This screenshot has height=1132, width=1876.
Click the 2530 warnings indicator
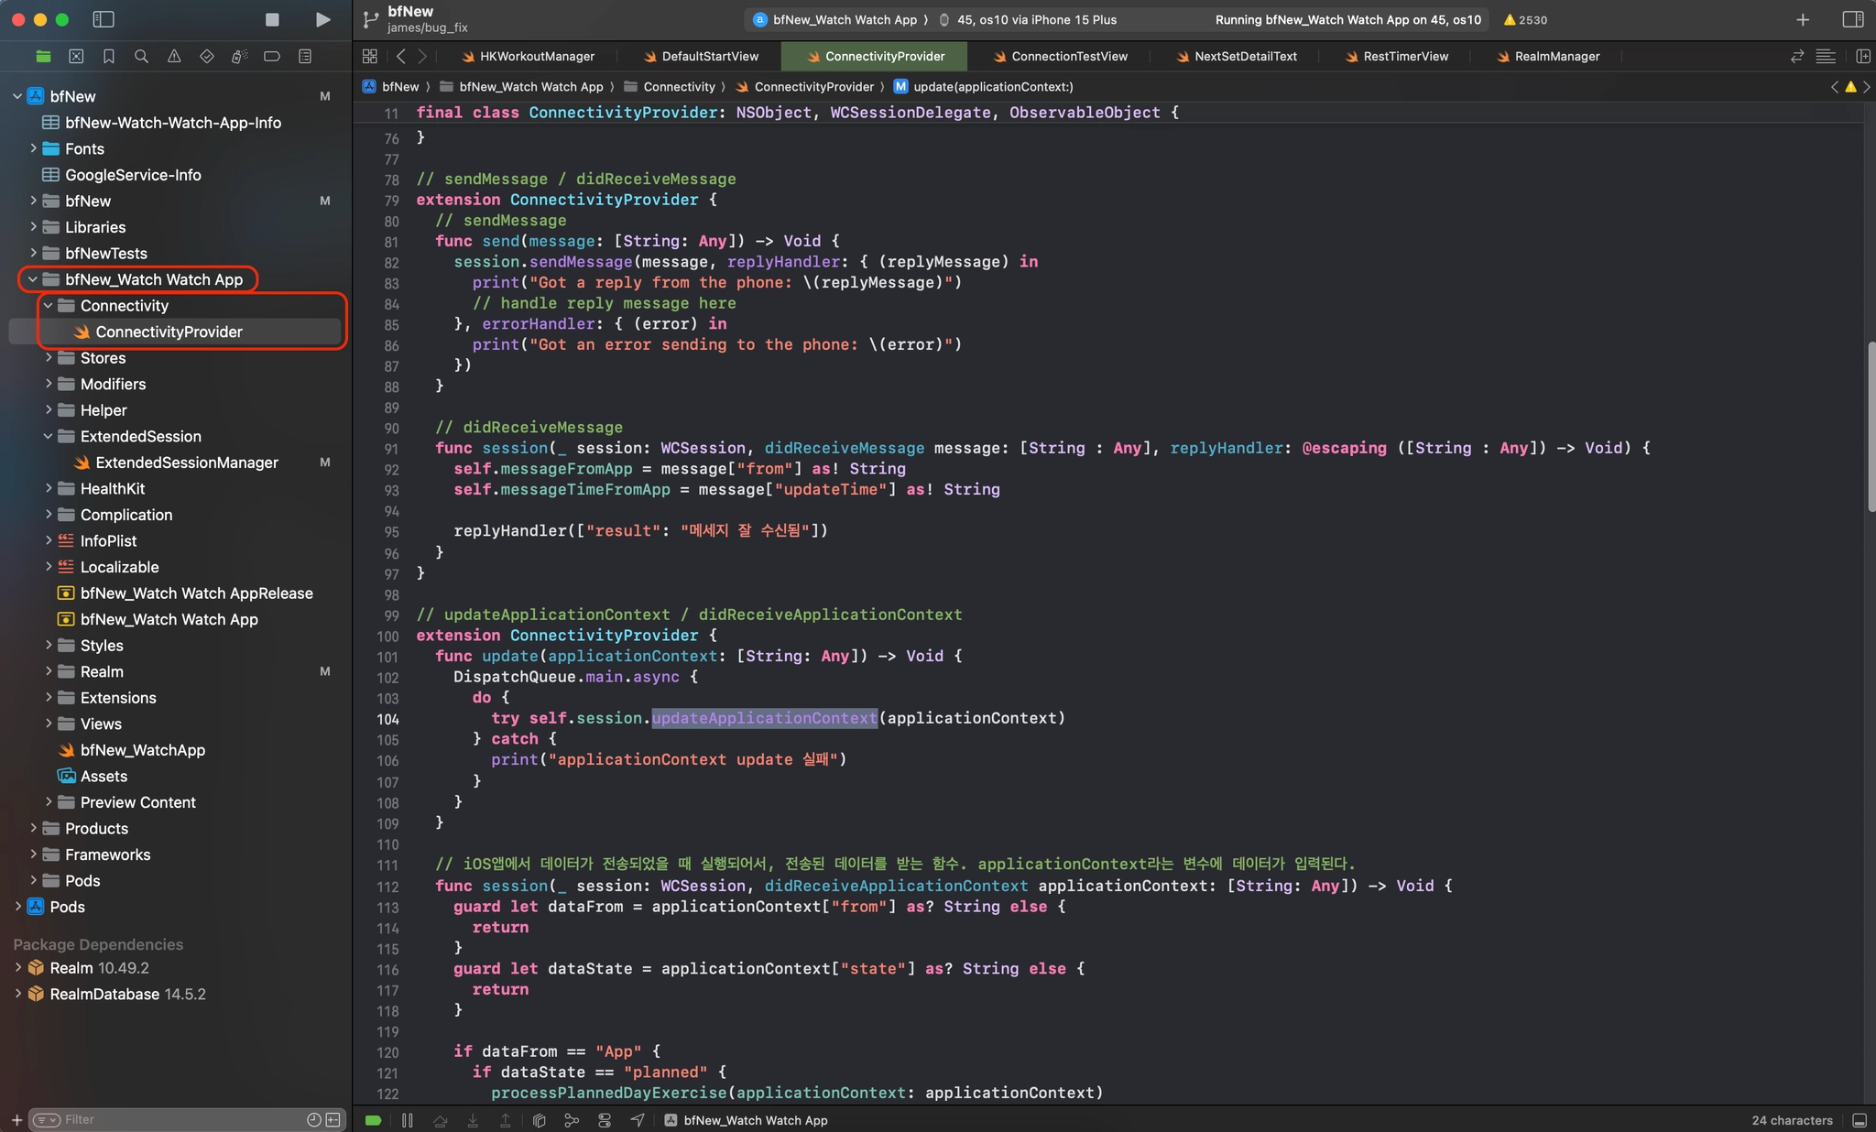1525,19
